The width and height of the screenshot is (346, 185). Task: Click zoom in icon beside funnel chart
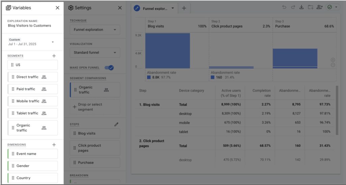[x=333, y=60]
